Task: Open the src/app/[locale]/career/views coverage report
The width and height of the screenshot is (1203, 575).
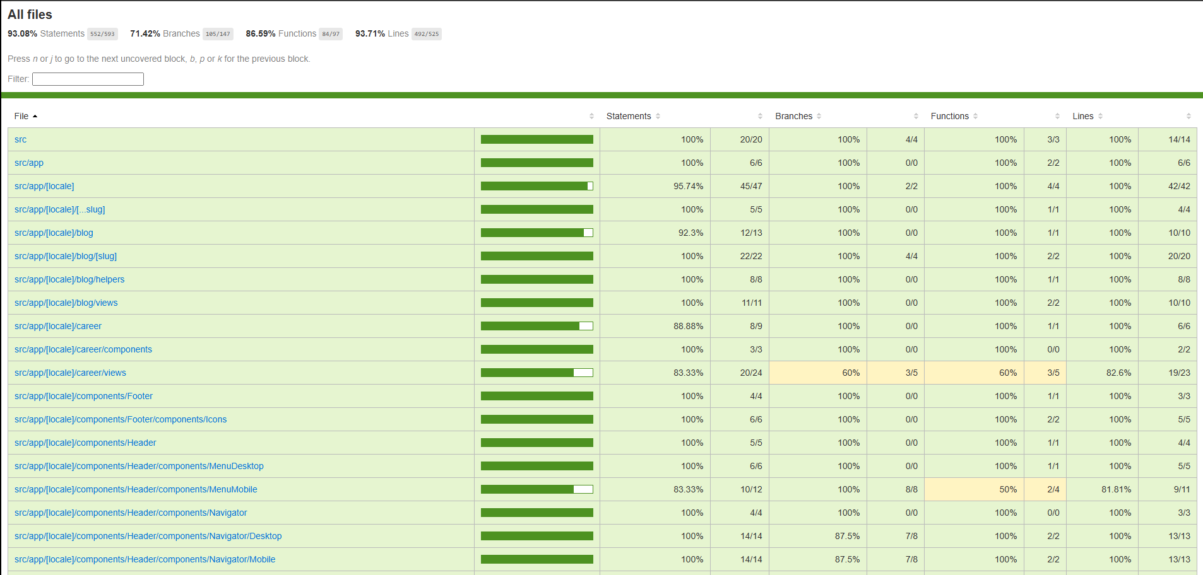Action: click(x=69, y=373)
